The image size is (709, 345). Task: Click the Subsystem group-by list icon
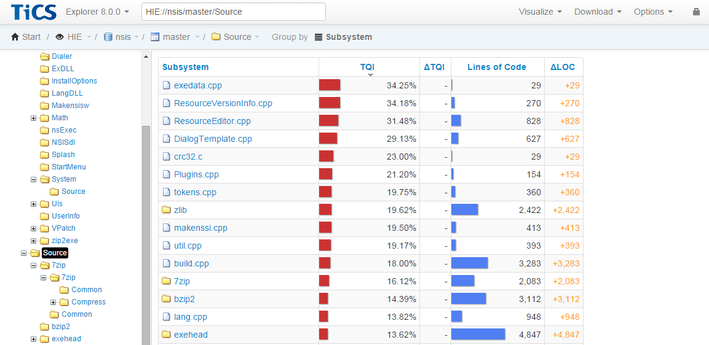[318, 37]
